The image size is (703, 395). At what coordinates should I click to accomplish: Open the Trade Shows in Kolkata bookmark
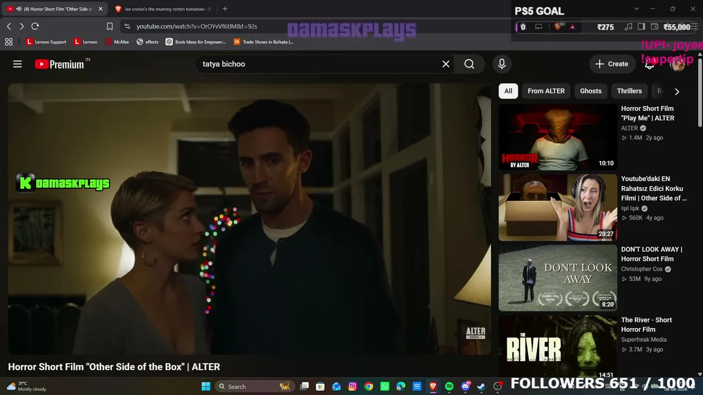tap(264, 42)
